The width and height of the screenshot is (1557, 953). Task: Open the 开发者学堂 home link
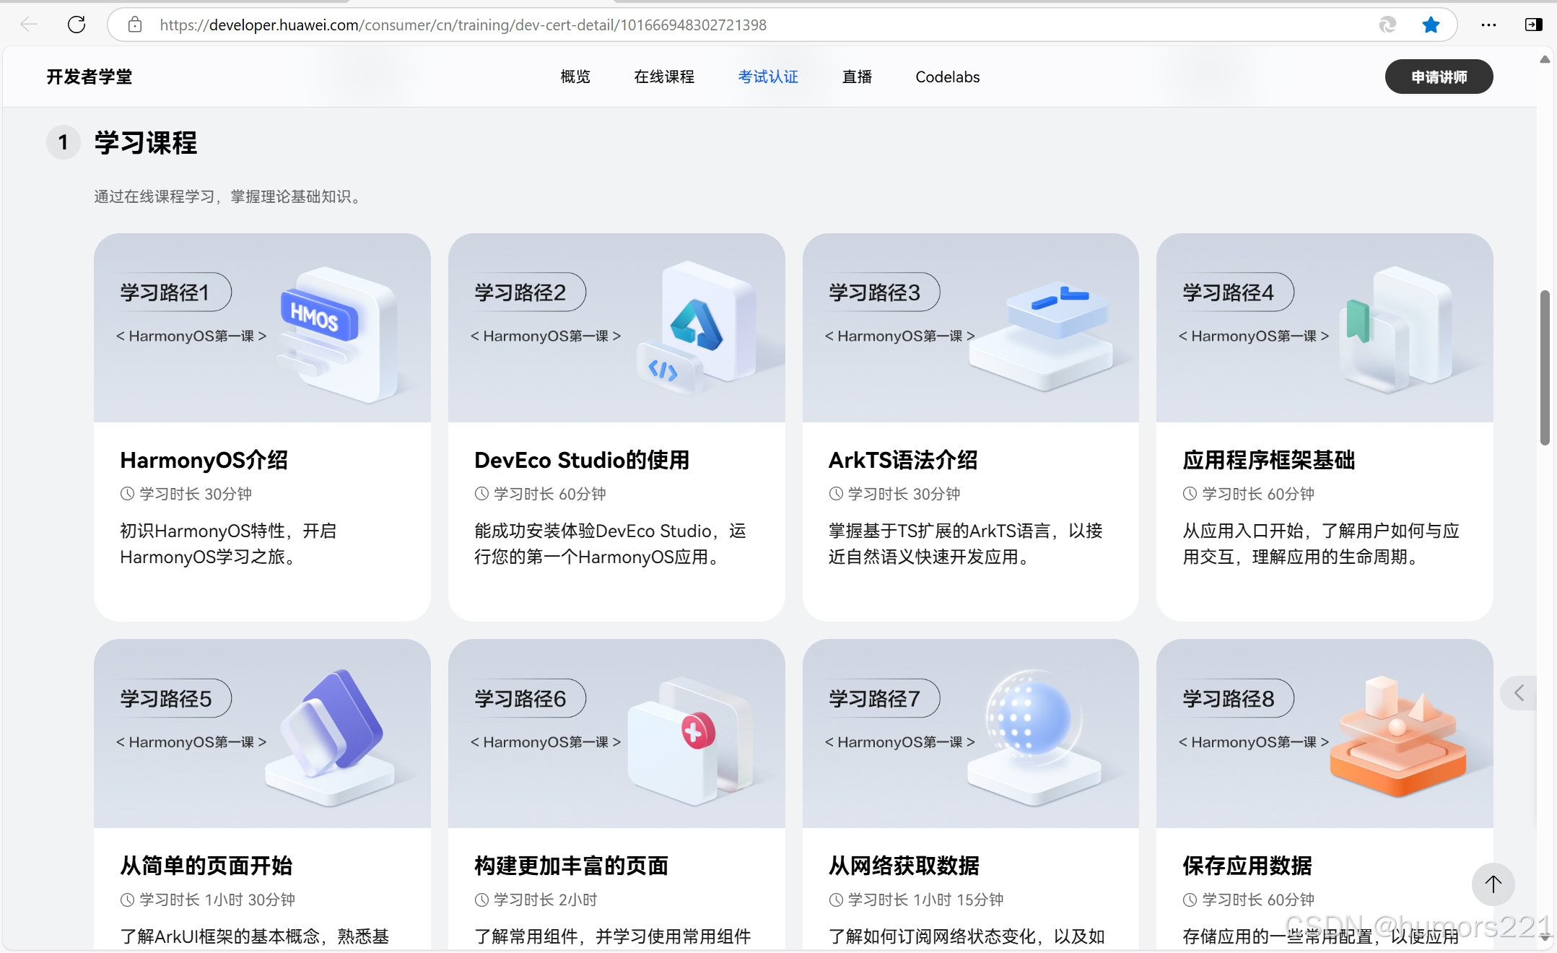click(90, 77)
